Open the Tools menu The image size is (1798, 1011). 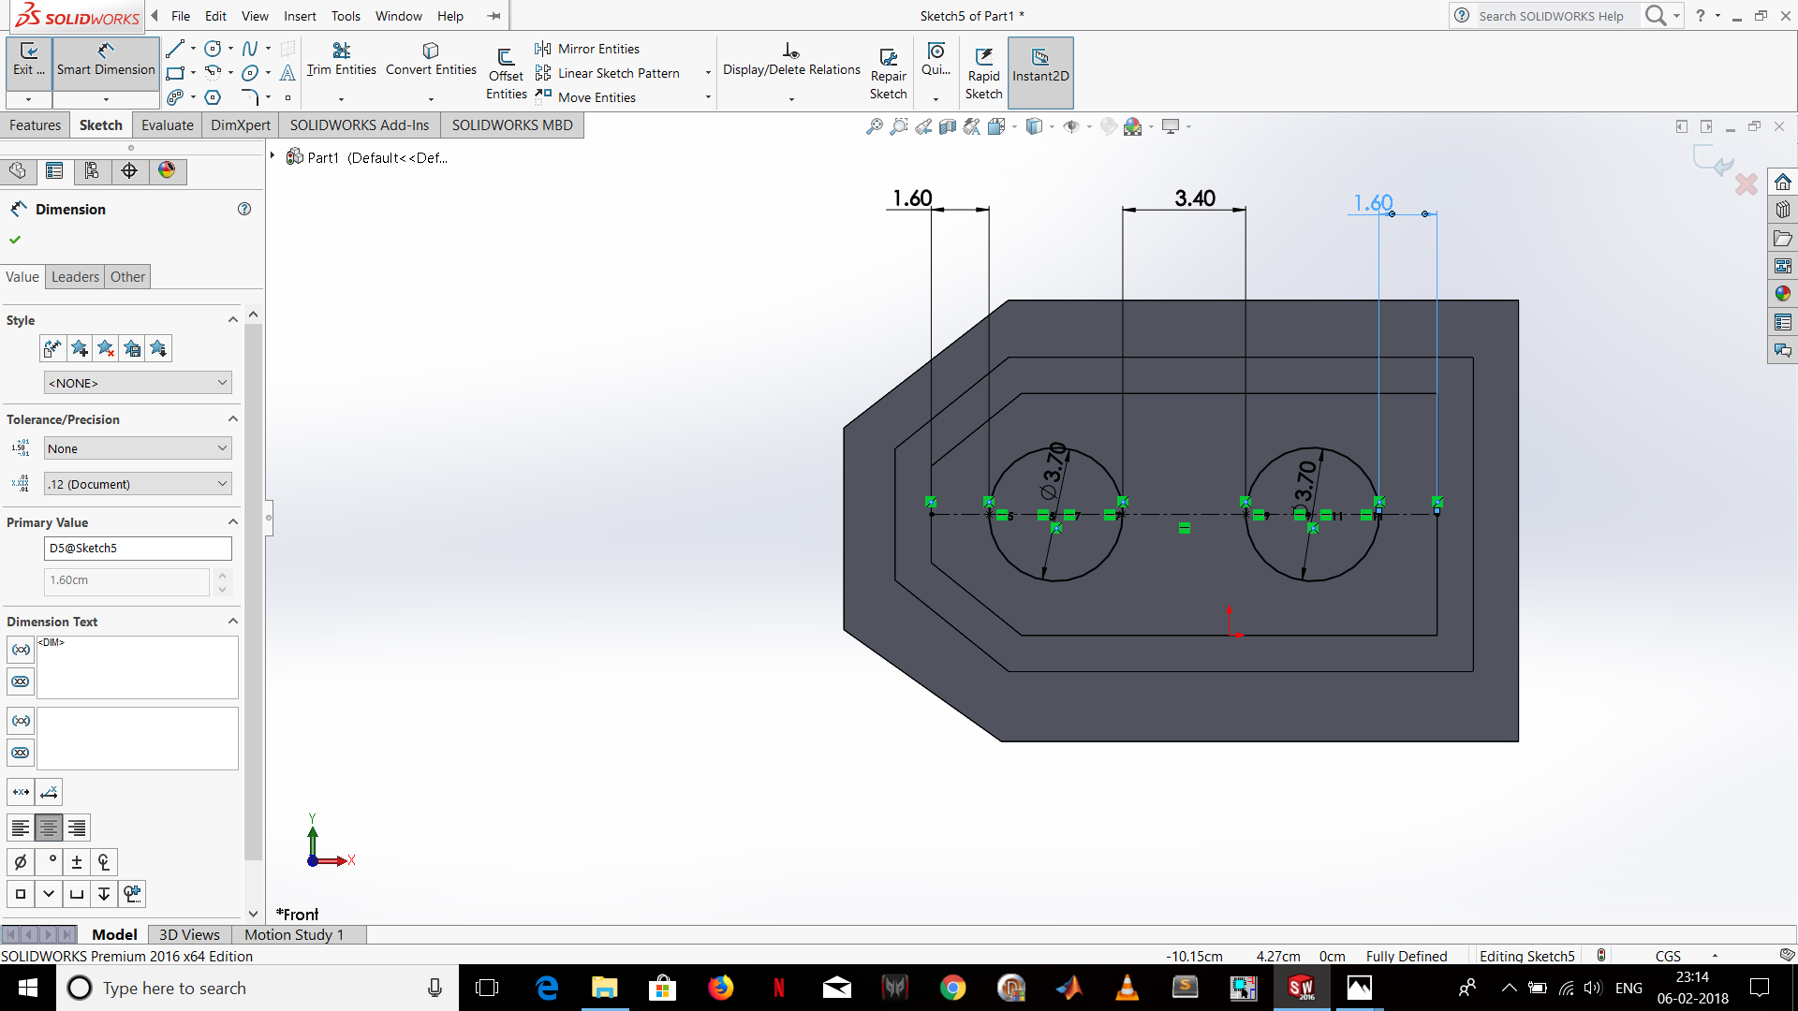(x=346, y=16)
